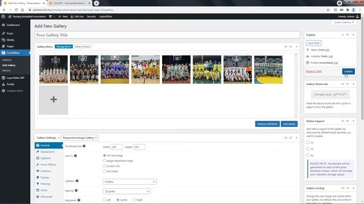Select Image Attachment Page radio
This screenshot has width=364, height=204.
104,161
